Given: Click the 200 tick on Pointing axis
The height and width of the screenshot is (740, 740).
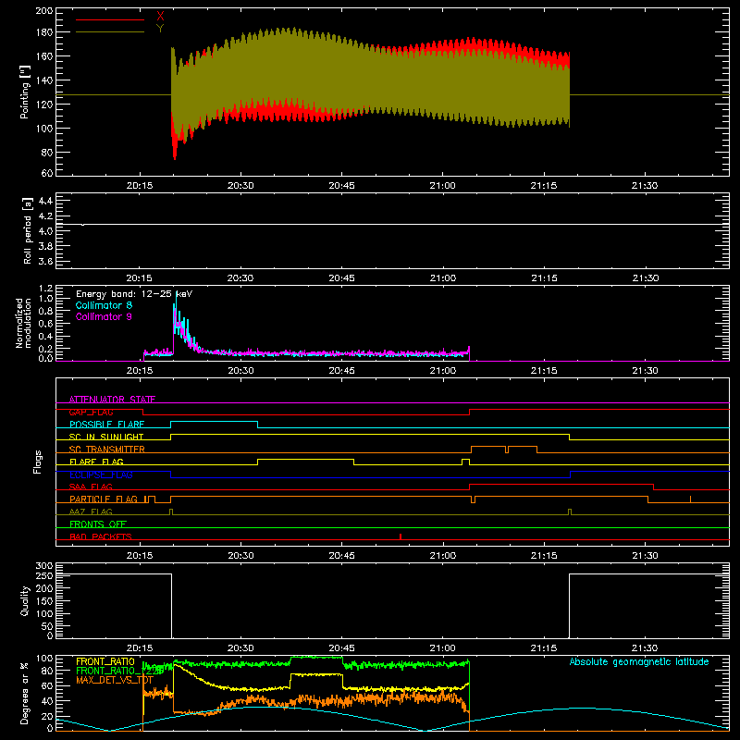Looking at the screenshot, I should pyautogui.click(x=43, y=11).
